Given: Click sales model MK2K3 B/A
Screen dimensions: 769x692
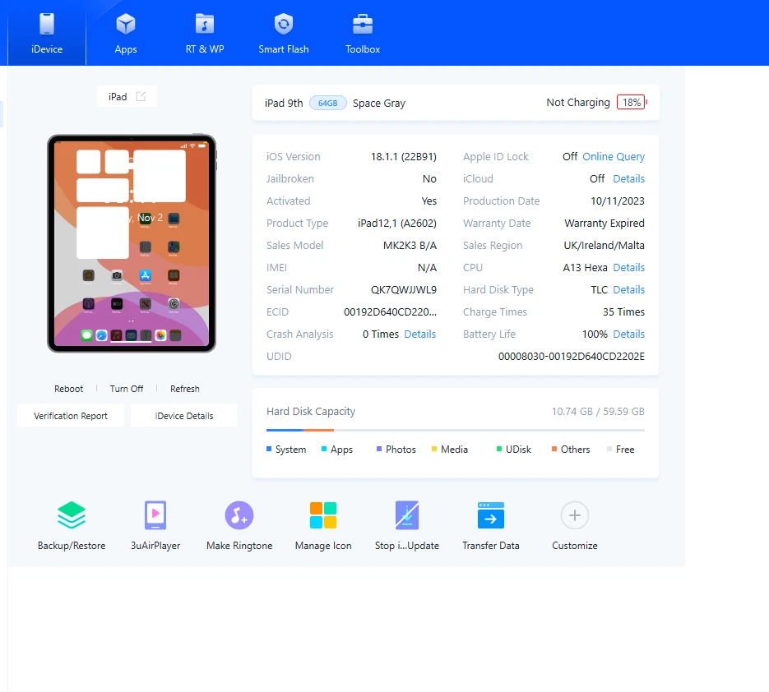Looking at the screenshot, I should pyautogui.click(x=410, y=245).
